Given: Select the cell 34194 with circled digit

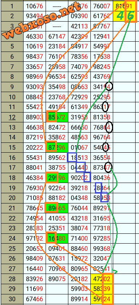Looking at the screenshot, I should tap(102, 87).
